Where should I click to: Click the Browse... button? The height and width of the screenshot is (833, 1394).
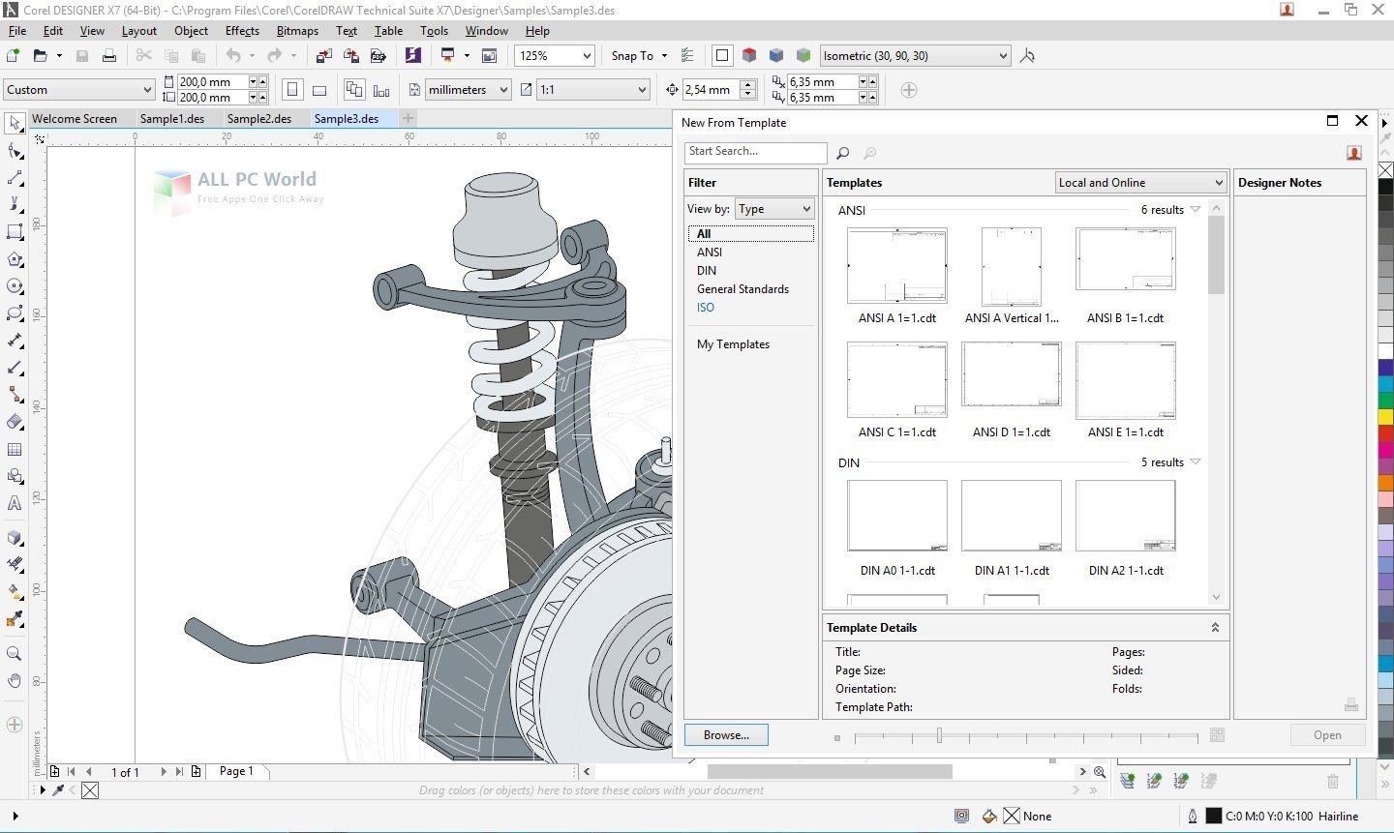coord(726,735)
